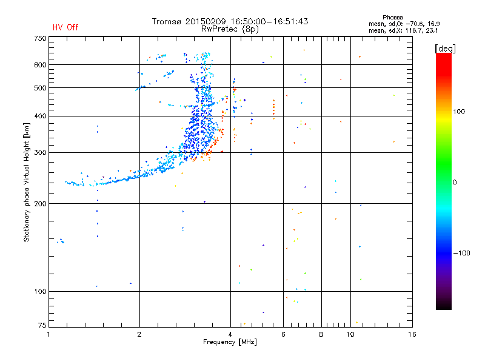Click the y-axis tick label "400"

40,116
